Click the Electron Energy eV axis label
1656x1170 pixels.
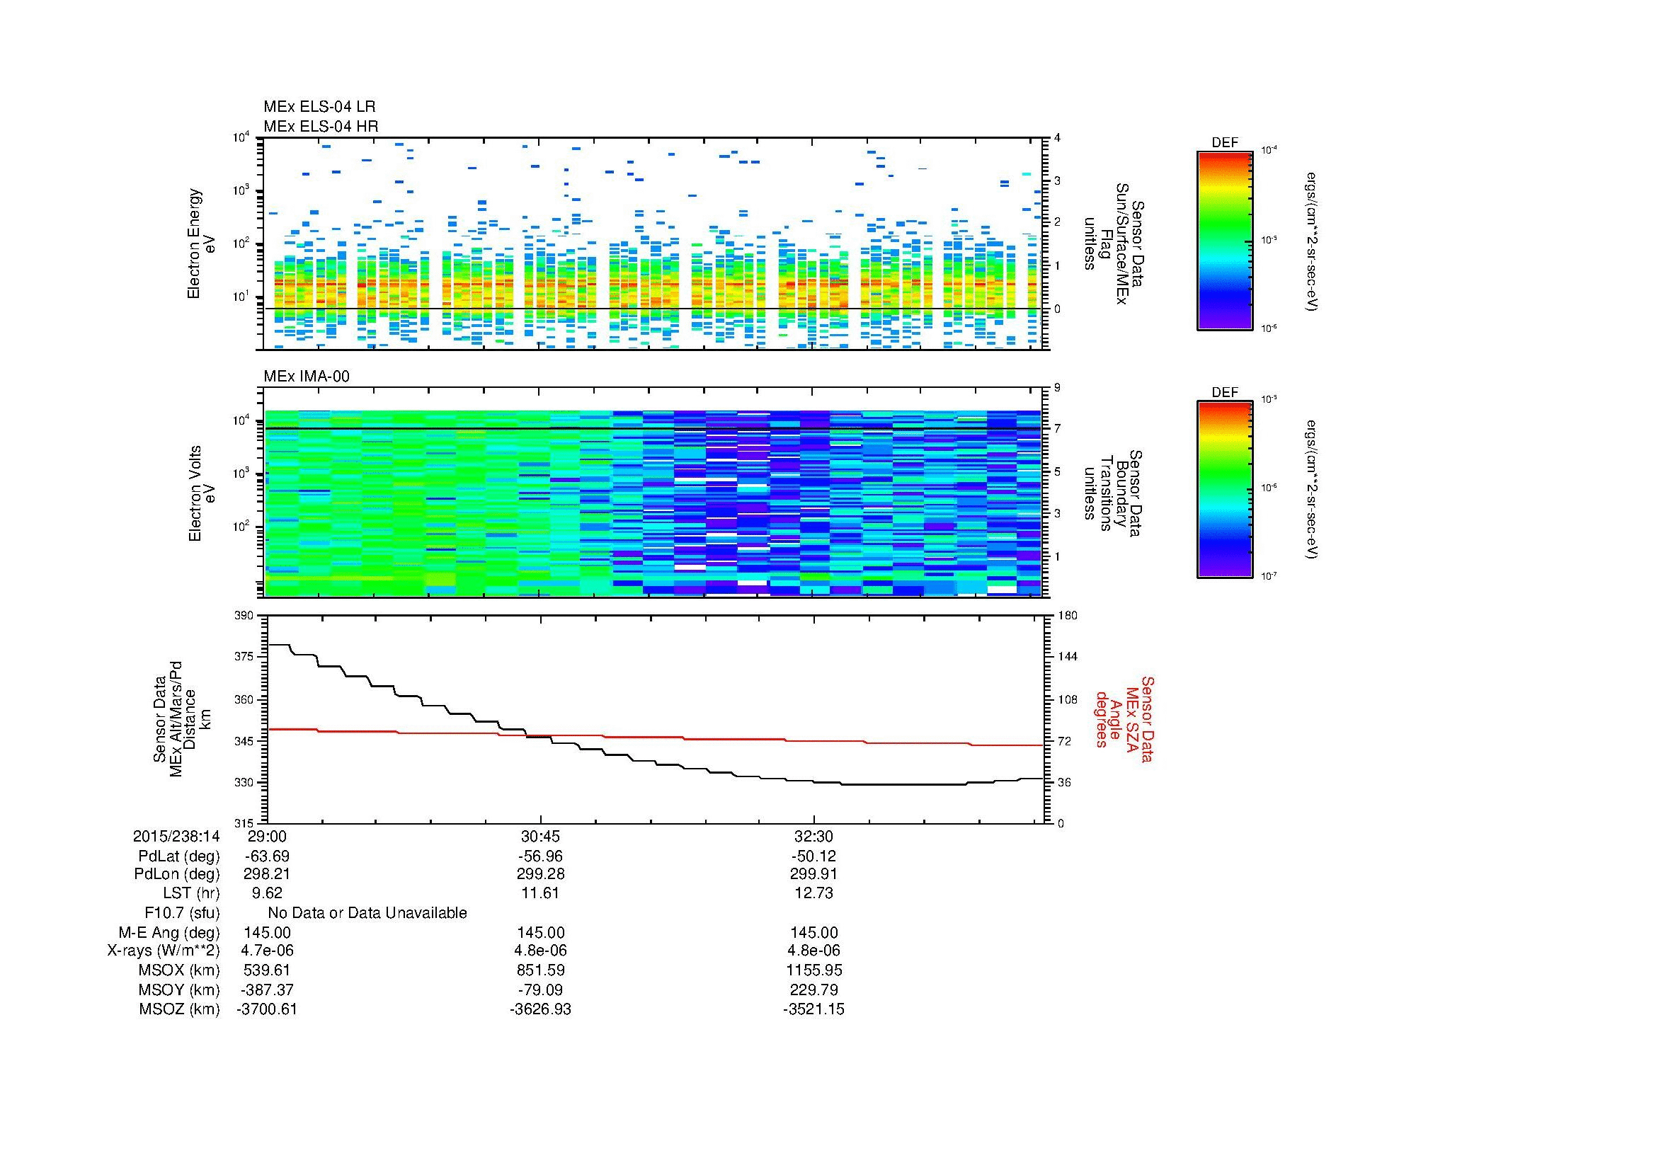click(x=201, y=243)
